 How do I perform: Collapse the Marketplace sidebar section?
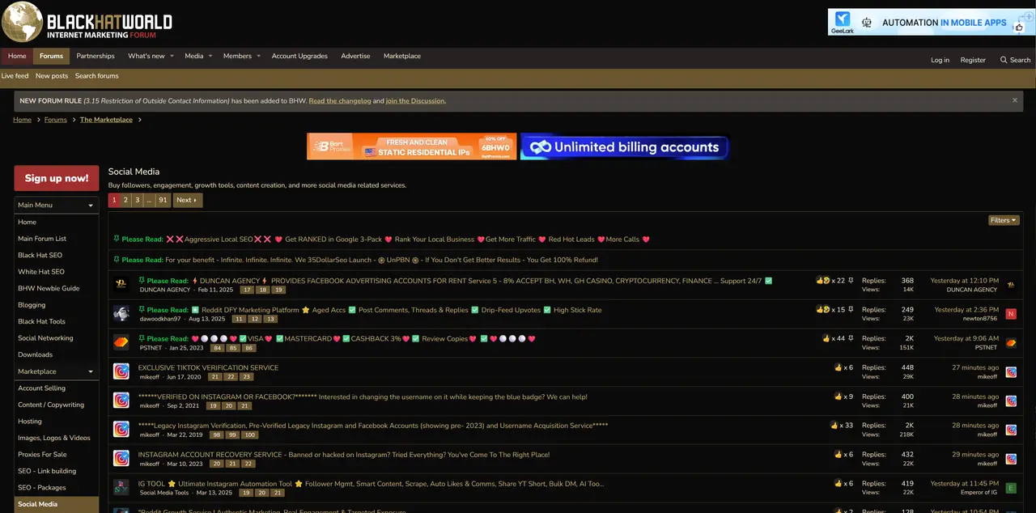point(91,371)
